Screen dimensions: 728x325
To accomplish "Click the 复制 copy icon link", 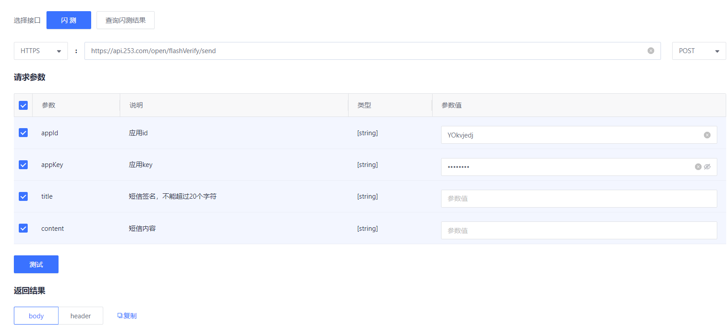I will point(127,316).
